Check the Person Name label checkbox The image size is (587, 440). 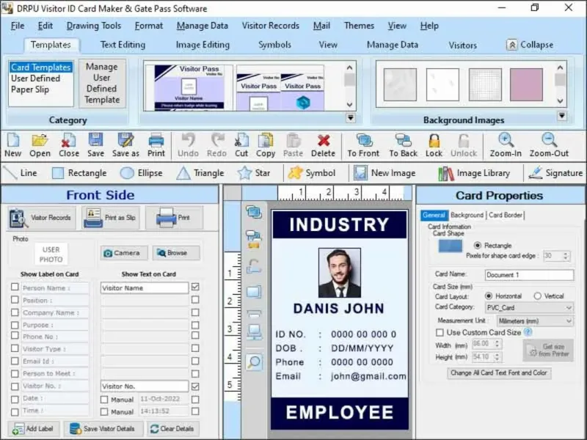pyautogui.click(x=15, y=287)
